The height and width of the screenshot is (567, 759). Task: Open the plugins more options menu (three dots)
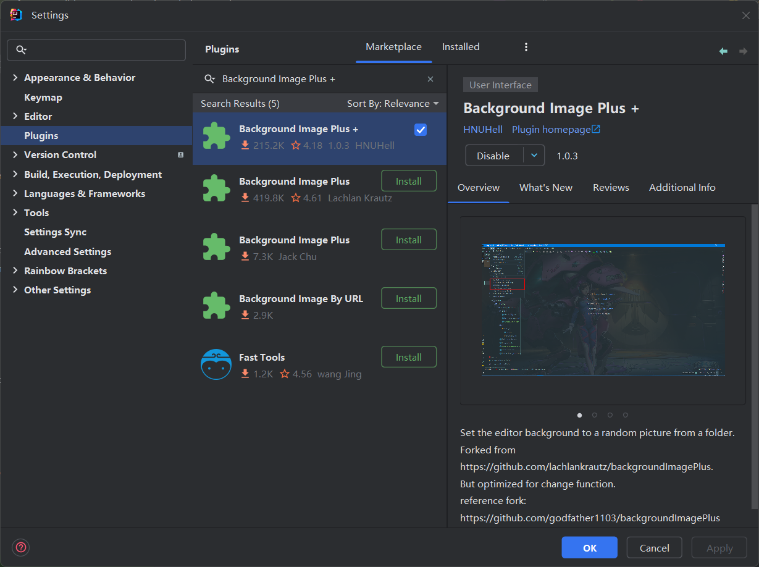pyautogui.click(x=526, y=47)
